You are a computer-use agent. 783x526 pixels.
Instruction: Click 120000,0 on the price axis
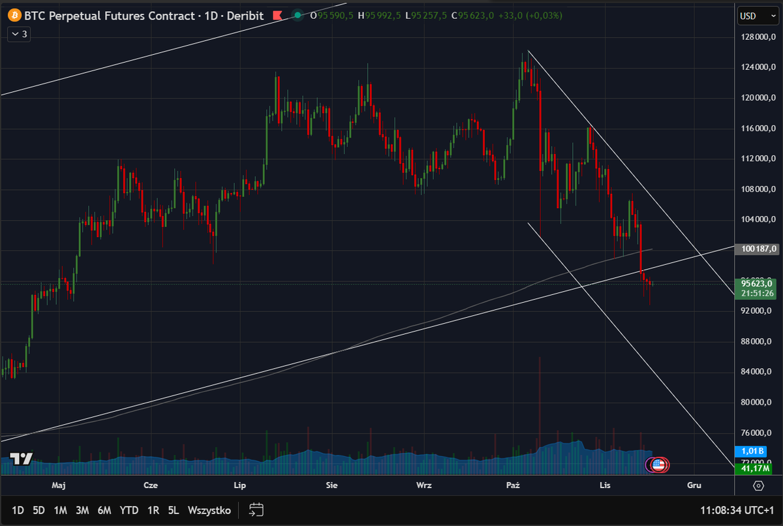tap(757, 98)
